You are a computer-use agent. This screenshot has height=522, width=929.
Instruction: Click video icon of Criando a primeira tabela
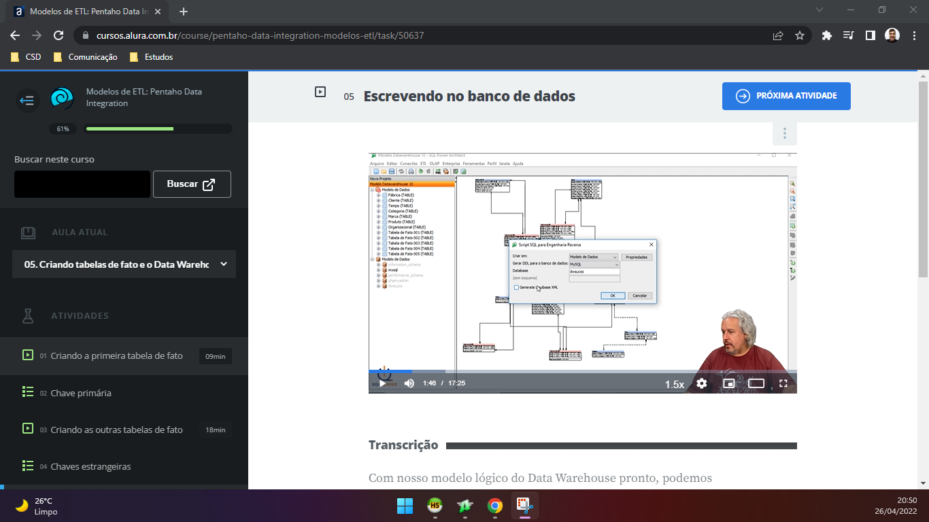click(x=28, y=355)
